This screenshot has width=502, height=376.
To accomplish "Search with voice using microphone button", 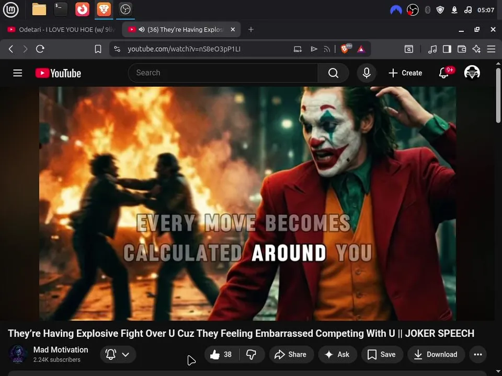I will click(367, 73).
